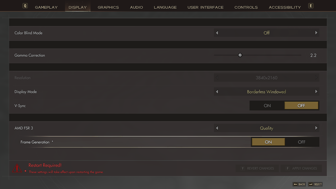Click the restart note about settings taking effect
This screenshot has height=189, width=336.
tap(66, 172)
